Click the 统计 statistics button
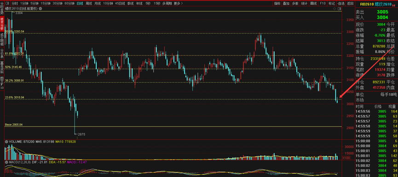The image size is (398, 177). tap(304, 4)
